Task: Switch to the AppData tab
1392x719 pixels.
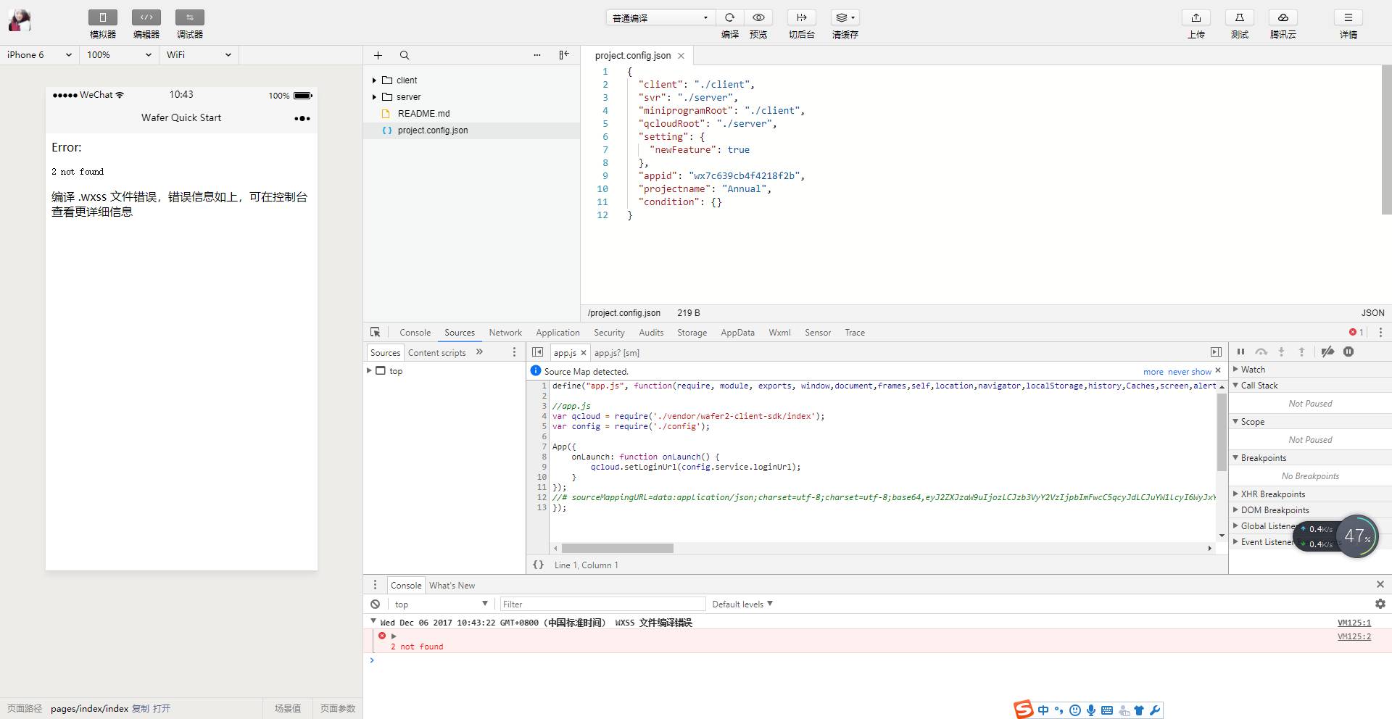Action: point(737,333)
